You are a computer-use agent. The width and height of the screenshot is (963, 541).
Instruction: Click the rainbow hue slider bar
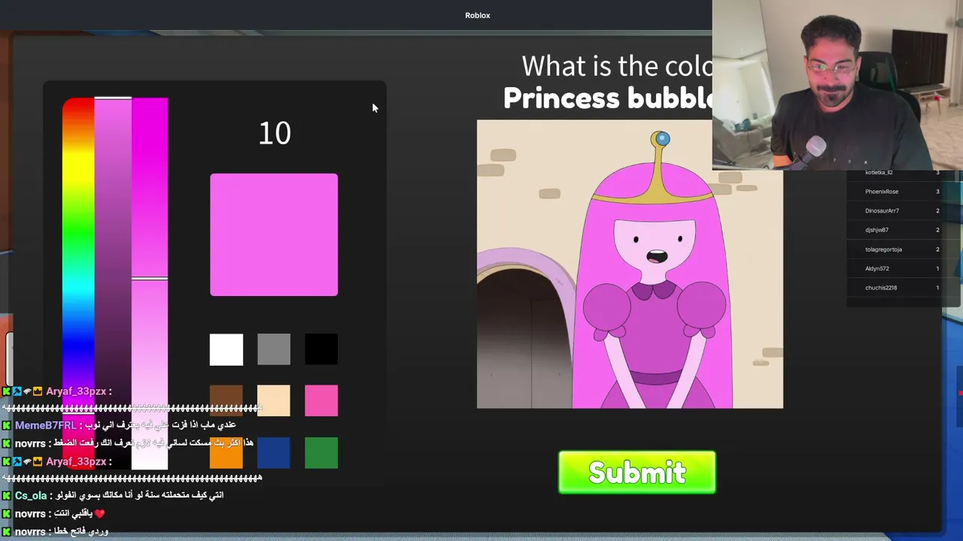[78, 283]
